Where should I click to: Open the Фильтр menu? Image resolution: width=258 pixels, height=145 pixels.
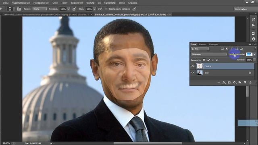pos(90,3)
